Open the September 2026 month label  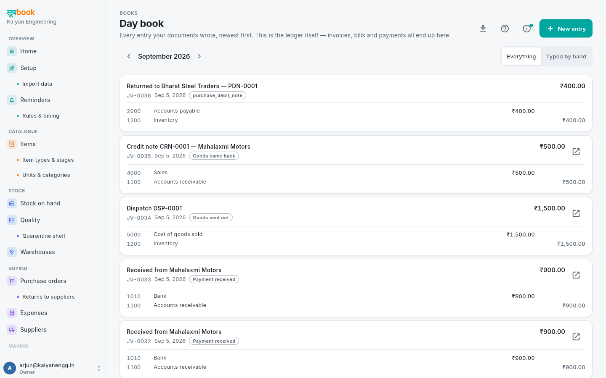[164, 56]
